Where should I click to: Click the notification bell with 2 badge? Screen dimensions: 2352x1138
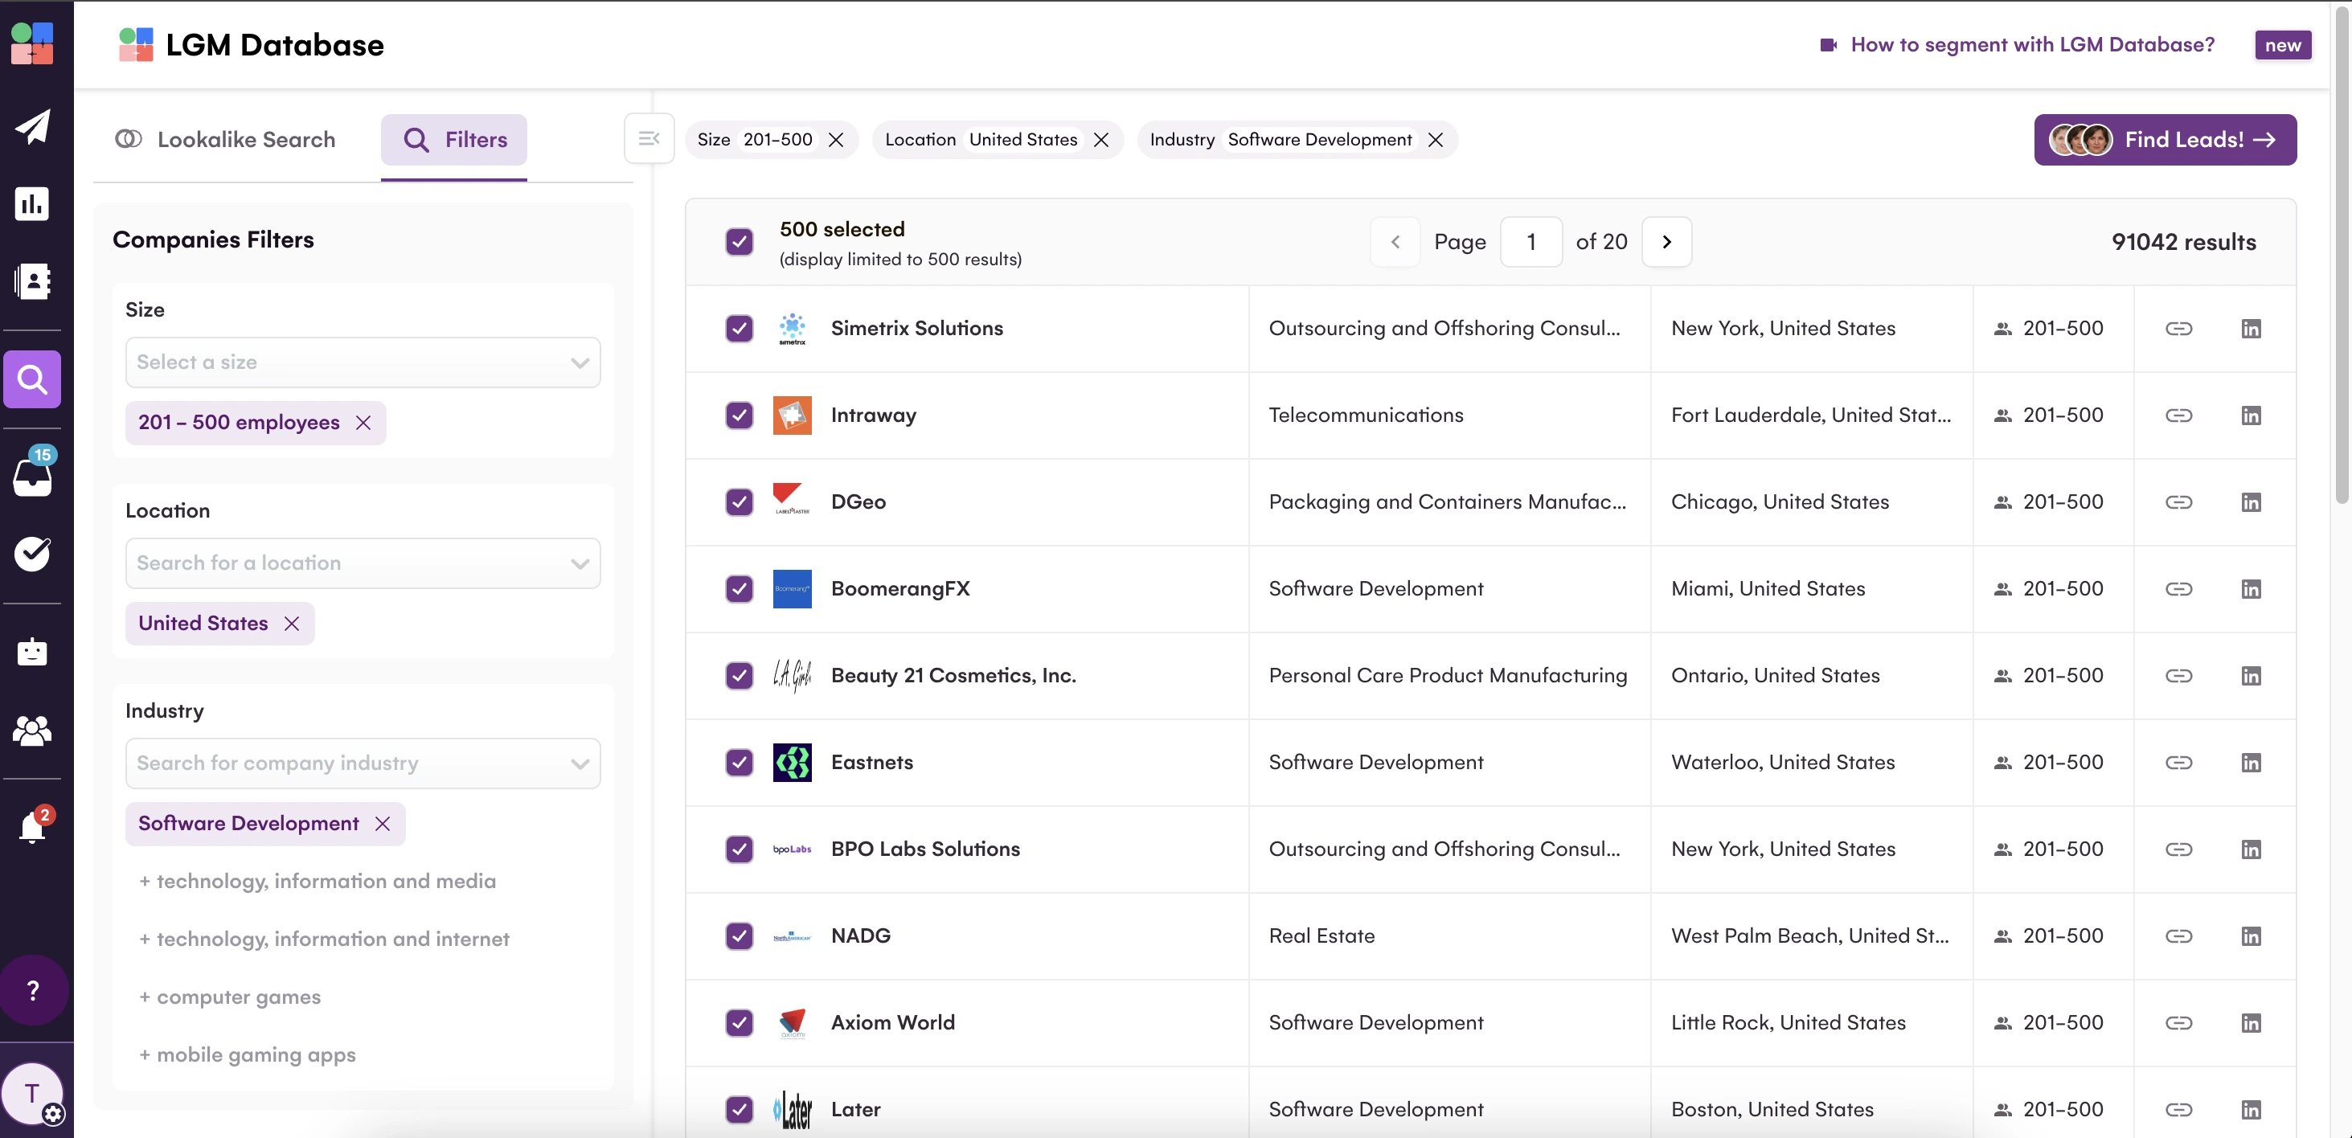click(32, 827)
